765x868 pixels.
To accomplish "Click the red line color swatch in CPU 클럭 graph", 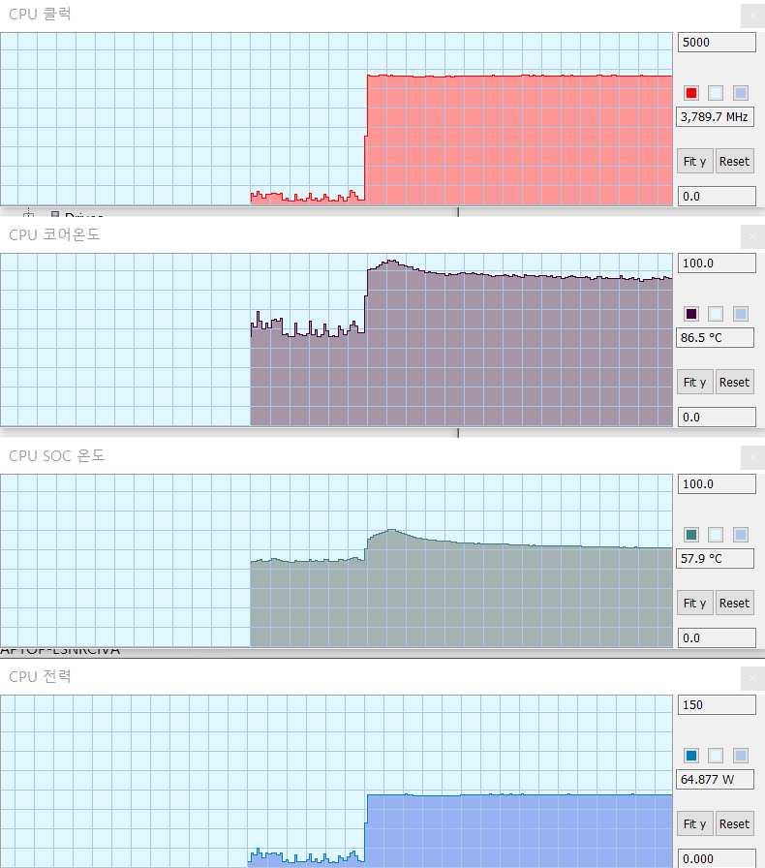I will click(690, 93).
